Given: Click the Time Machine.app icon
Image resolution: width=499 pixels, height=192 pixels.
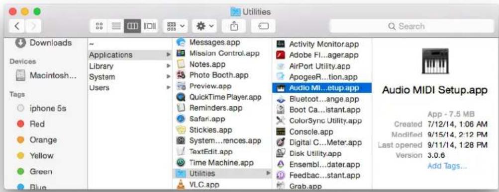Looking at the screenshot, I should [181, 163].
